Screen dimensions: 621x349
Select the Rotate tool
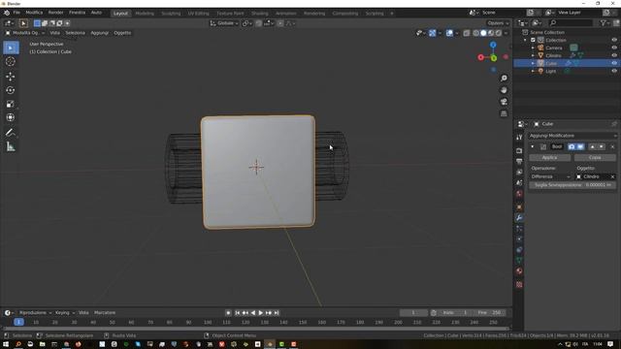click(11, 90)
